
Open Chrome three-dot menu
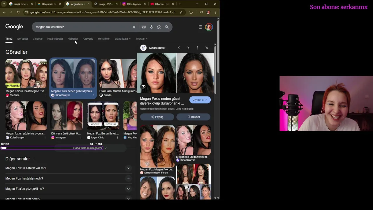point(215,12)
